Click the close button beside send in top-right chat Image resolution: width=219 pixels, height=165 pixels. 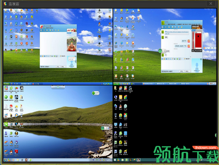[x=181, y=71]
